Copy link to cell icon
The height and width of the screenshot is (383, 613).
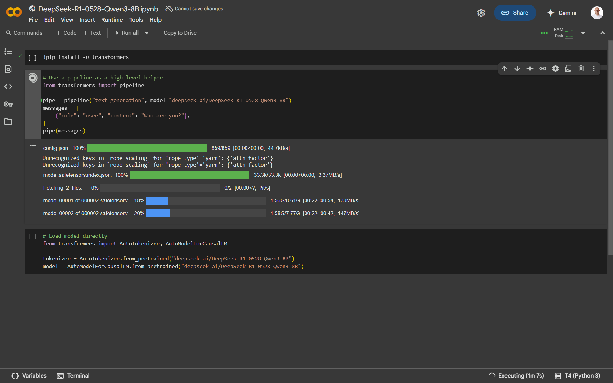[543, 69]
